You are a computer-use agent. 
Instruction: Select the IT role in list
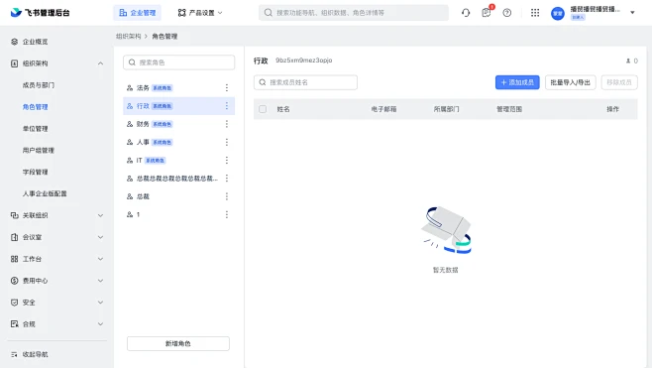pos(178,161)
